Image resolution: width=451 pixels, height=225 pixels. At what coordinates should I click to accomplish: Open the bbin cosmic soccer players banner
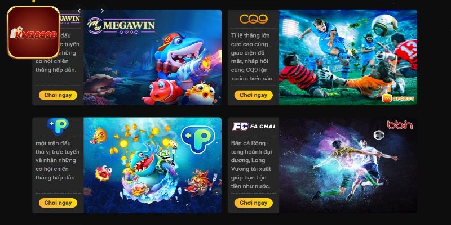tap(348, 165)
